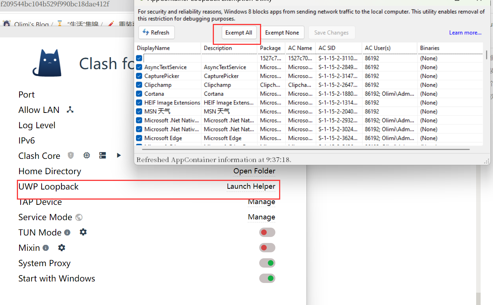Image resolution: width=493 pixels, height=305 pixels.
Task: Uncheck the .Net Native checkbox with SID S-1-15-2-3024
Action: coord(139,129)
